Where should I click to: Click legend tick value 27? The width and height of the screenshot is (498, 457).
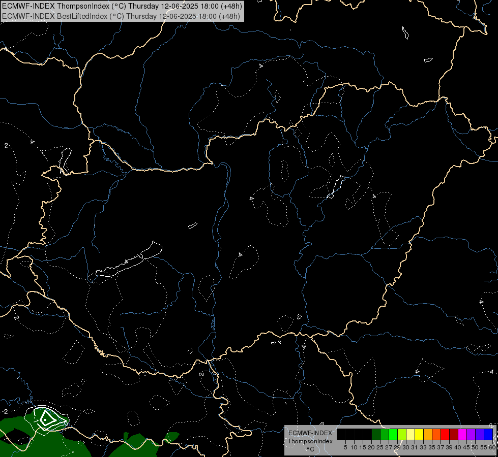pos(389,447)
